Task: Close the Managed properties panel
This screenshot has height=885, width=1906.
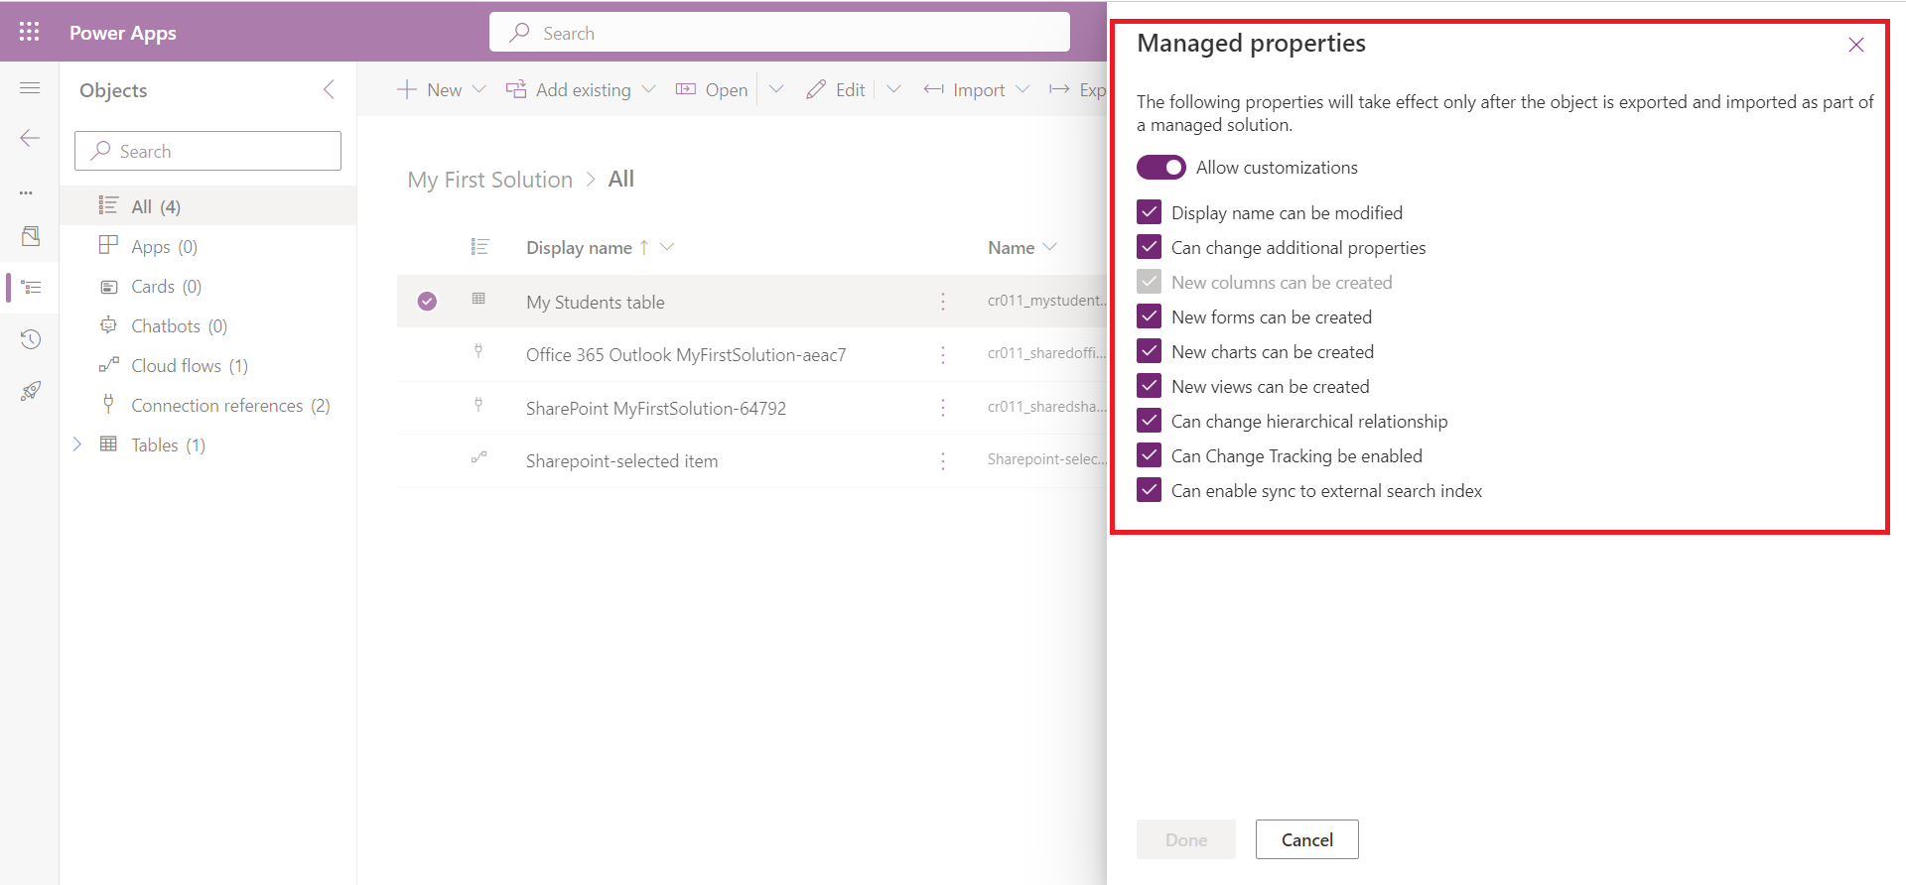Action: 1855,45
